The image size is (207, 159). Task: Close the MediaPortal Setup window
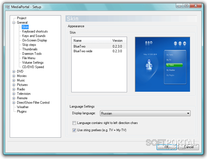[196, 6]
